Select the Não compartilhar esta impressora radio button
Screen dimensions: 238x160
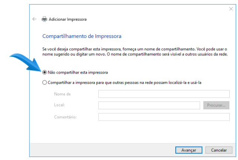[x=44, y=72]
